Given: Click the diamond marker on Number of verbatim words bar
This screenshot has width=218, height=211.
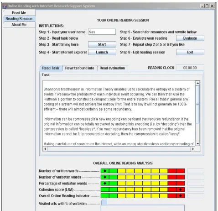Looking at the screenshot, I should 105,177.
